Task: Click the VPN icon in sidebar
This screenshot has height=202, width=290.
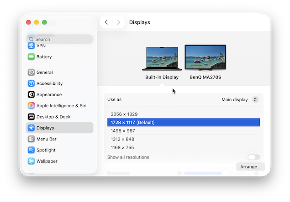Action: point(31,46)
